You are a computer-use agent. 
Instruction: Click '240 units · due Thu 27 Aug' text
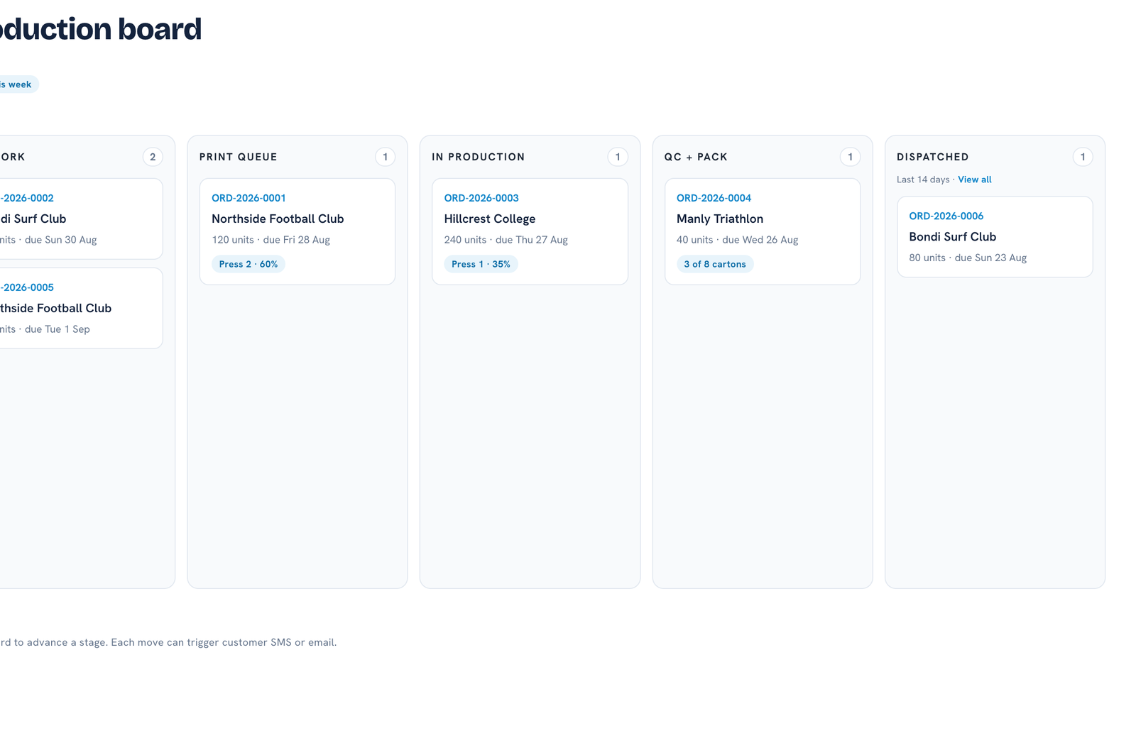(506, 240)
